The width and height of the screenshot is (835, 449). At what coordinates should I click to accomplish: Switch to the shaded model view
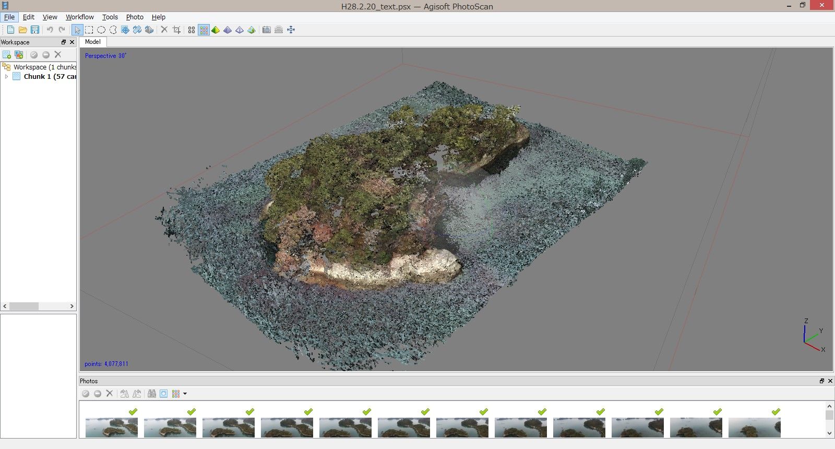[x=216, y=30]
